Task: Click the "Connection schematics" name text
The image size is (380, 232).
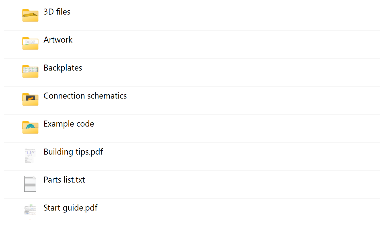Action: 85,96
